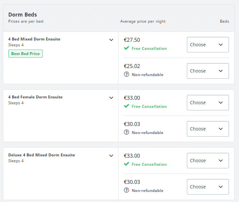Click the help icon for Deluxe Dorm non-refundable rate
This screenshot has height=202, width=239.
(x=126, y=190)
